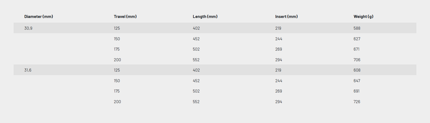Click the 647 weight value

(x=357, y=81)
